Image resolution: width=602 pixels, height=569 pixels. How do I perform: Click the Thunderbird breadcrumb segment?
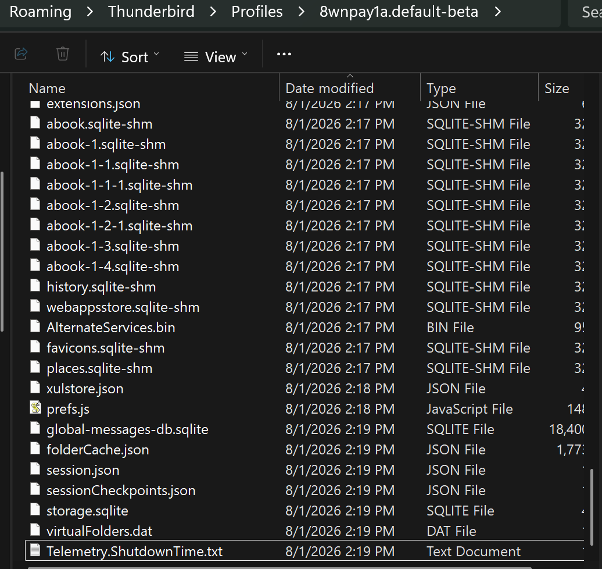151,12
